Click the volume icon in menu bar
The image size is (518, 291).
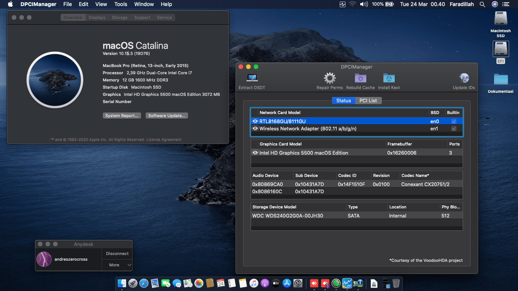pos(364,4)
